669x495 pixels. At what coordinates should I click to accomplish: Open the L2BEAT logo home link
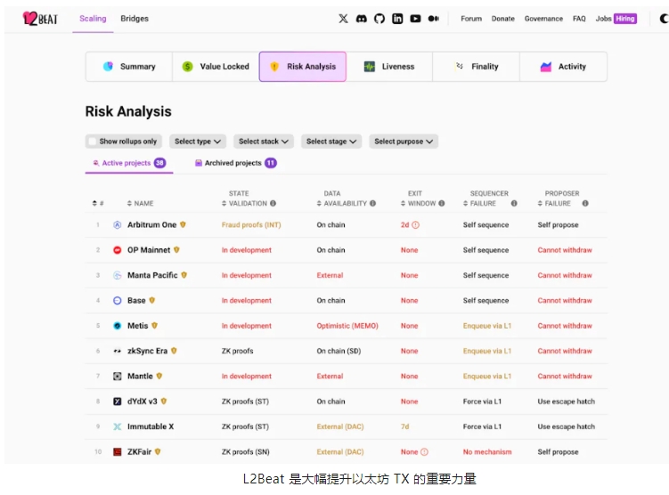[40, 19]
